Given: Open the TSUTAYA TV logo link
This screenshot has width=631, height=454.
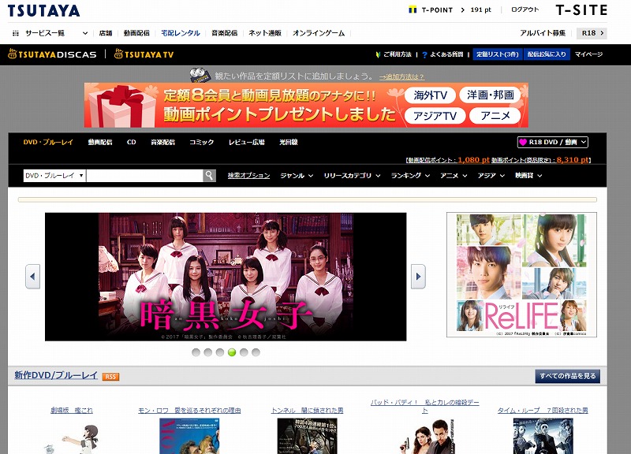Looking at the screenshot, I should (144, 54).
